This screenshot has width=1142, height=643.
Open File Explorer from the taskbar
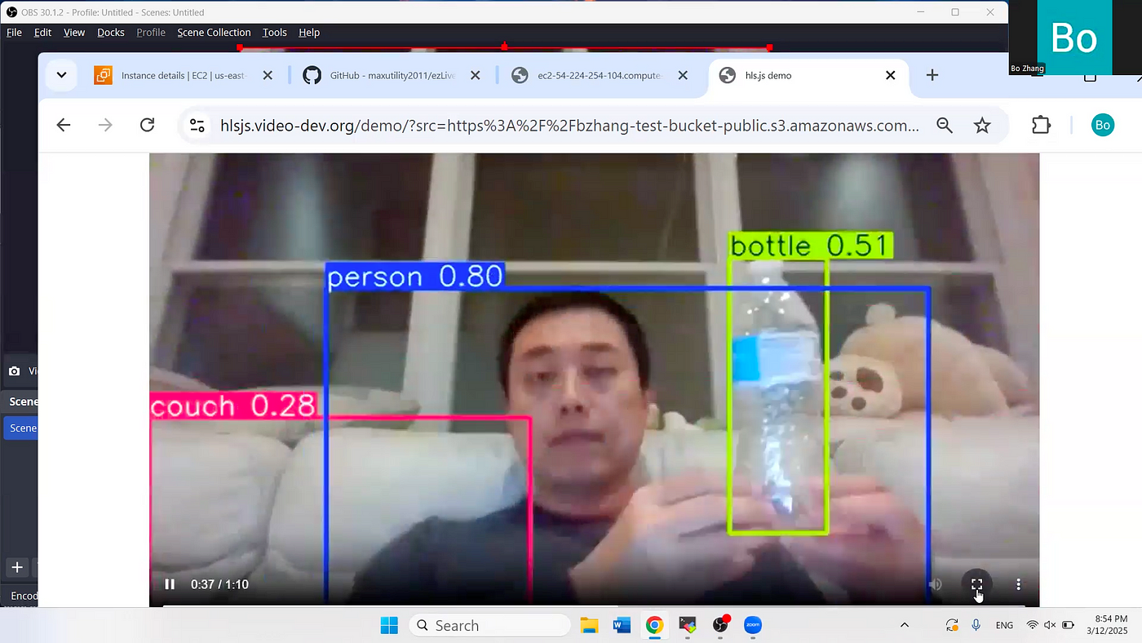[x=589, y=626]
